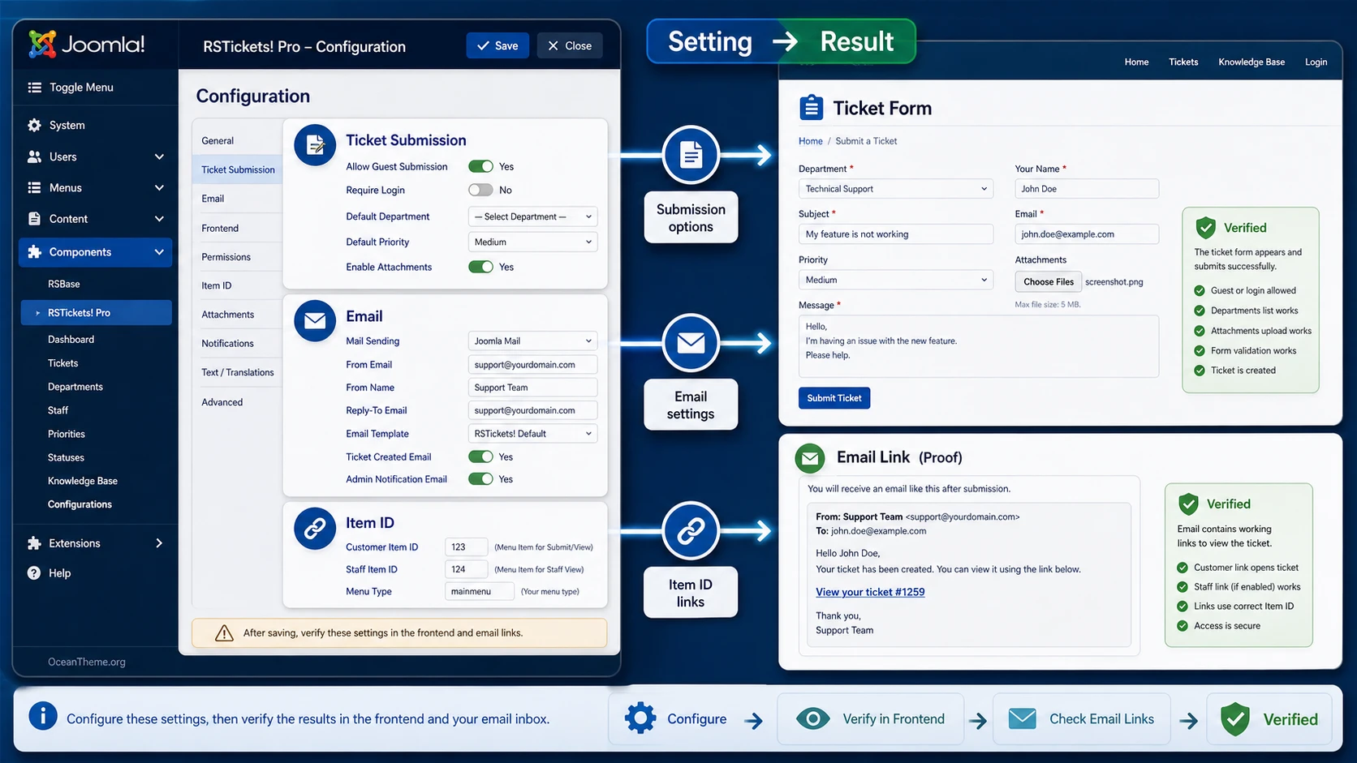The image size is (1357, 763).
Task: Click the Submit Ticket button
Action: [834, 398]
